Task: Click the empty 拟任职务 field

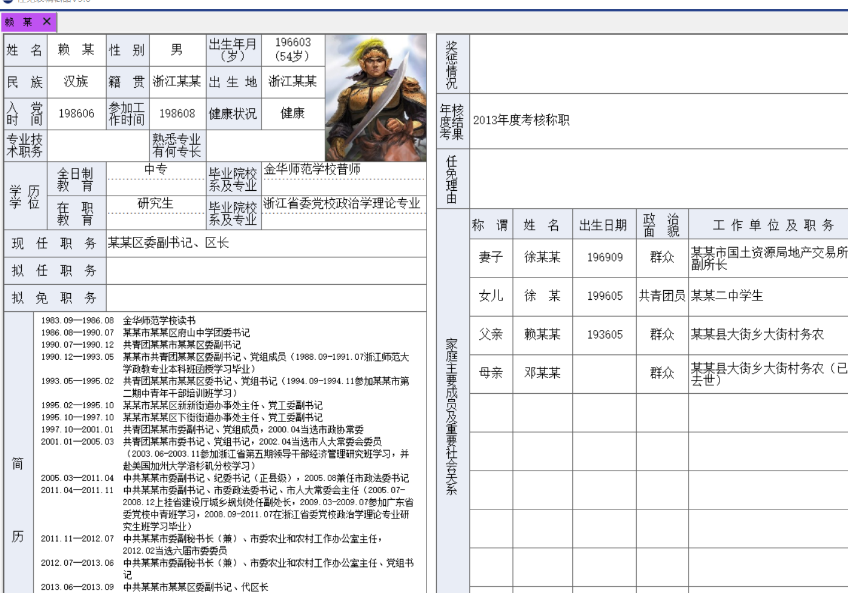Action: coord(267,271)
